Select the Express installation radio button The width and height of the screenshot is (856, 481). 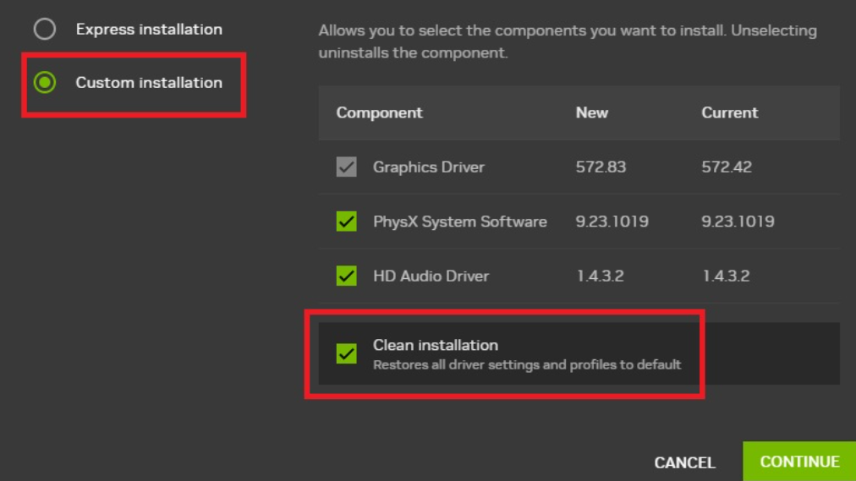[x=44, y=30]
